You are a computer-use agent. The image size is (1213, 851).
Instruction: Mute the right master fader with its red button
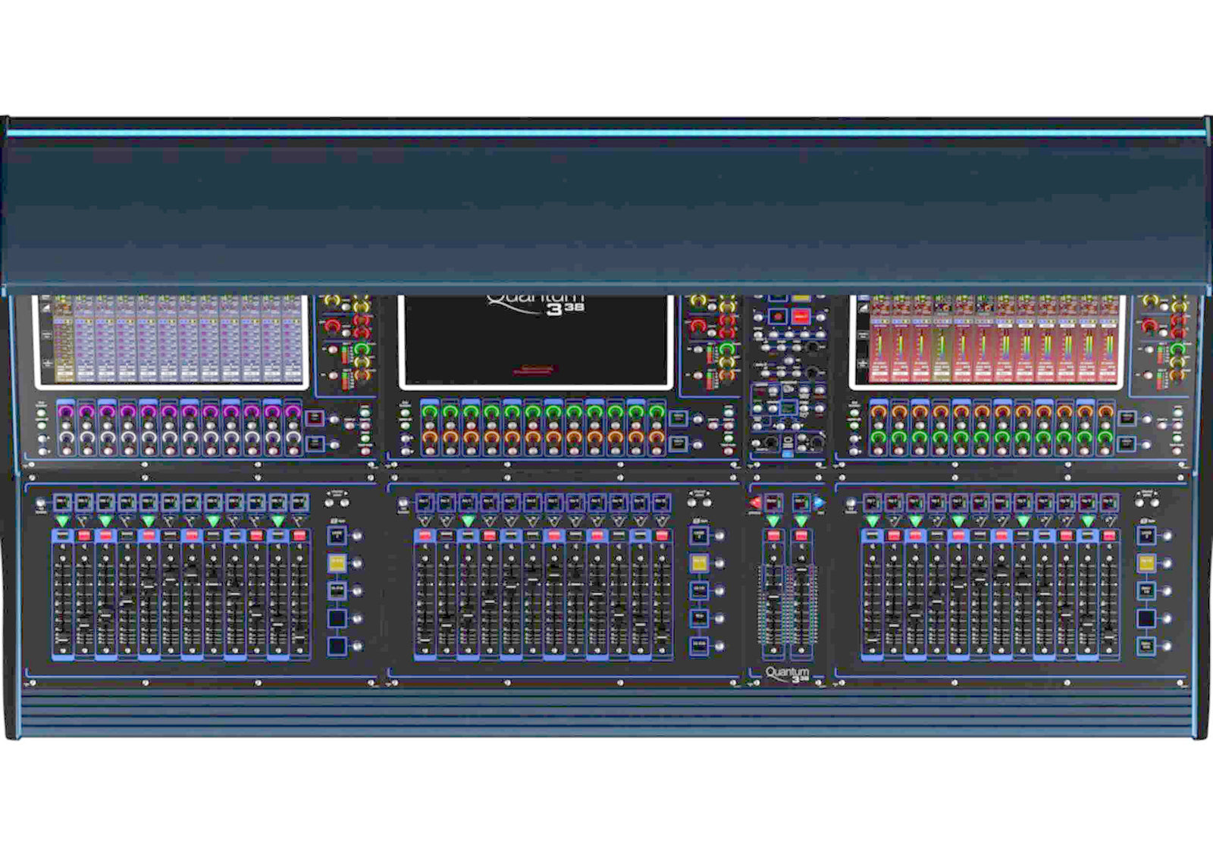pos(801,536)
